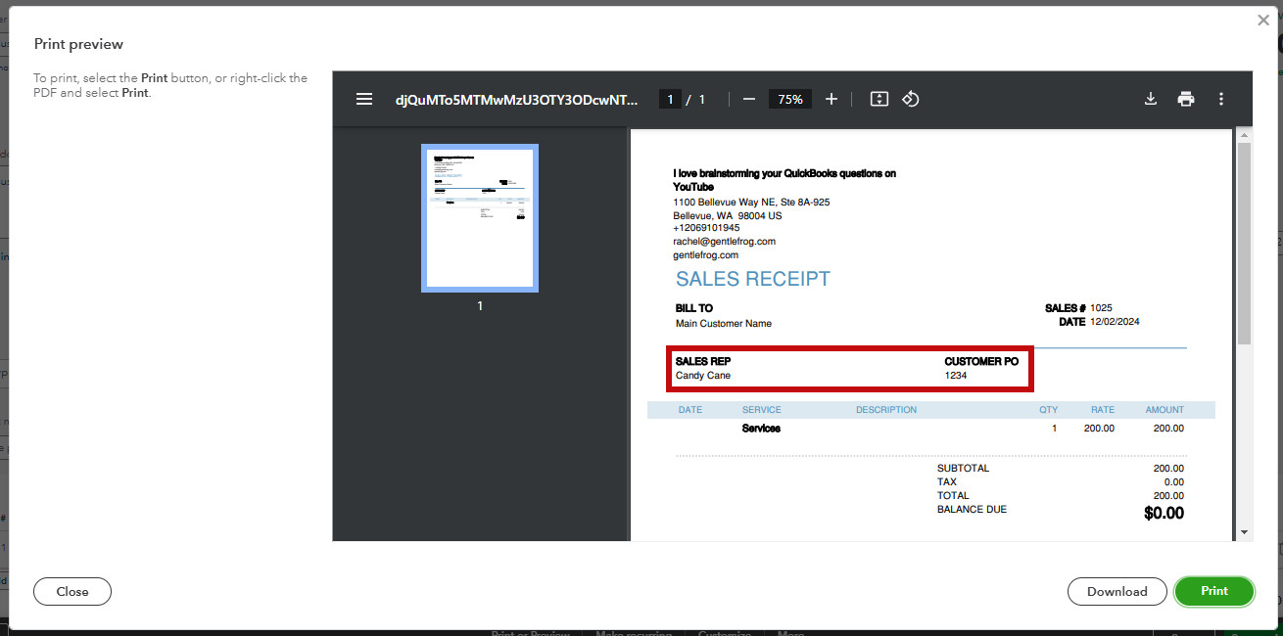Close the Print preview dialog with X
The image size is (1283, 636).
(x=1263, y=20)
